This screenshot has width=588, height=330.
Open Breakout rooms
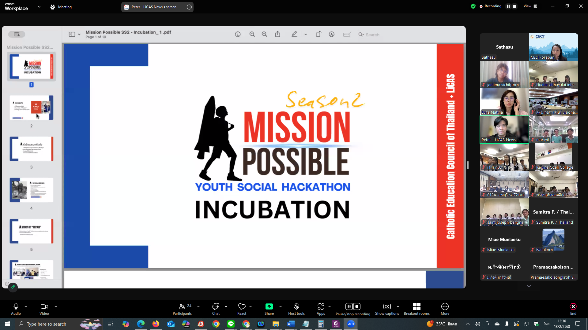[x=417, y=307]
